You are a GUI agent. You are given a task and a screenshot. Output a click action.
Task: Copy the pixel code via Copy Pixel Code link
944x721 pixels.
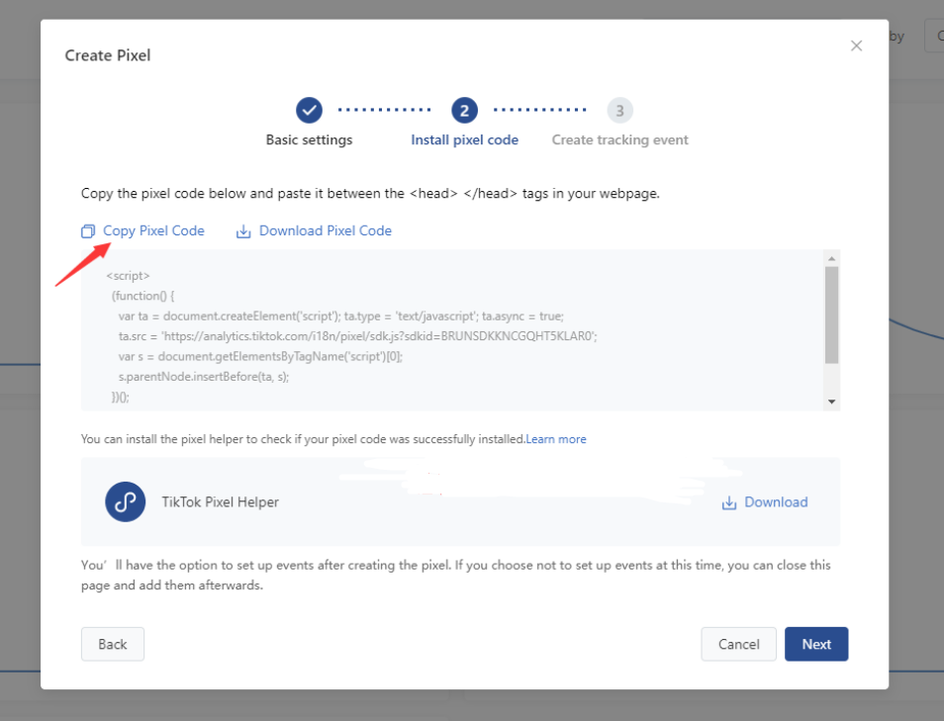[x=153, y=230]
